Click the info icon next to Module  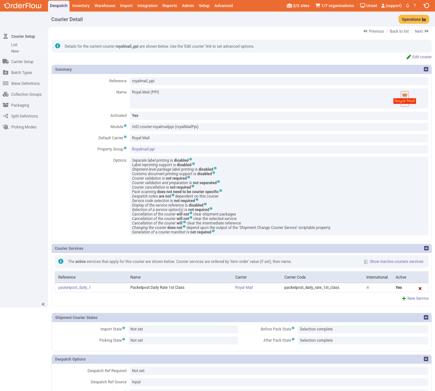[x=125, y=126]
